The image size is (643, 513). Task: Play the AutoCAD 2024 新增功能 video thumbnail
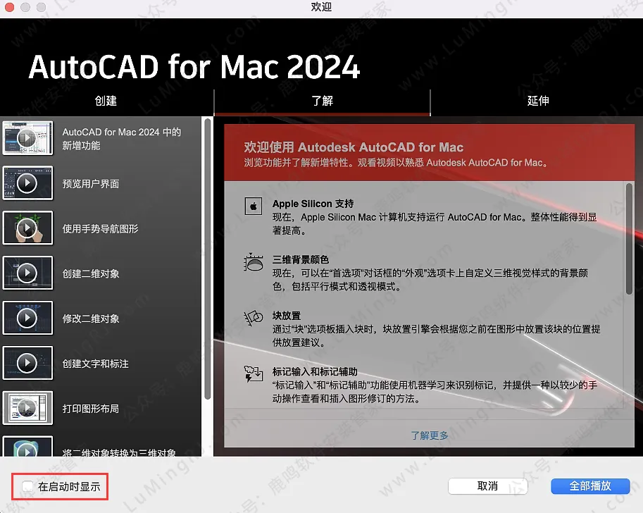27,138
